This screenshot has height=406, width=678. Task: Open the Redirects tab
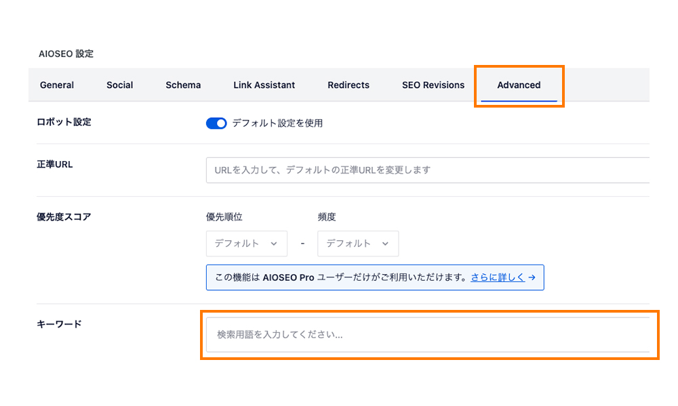348,85
